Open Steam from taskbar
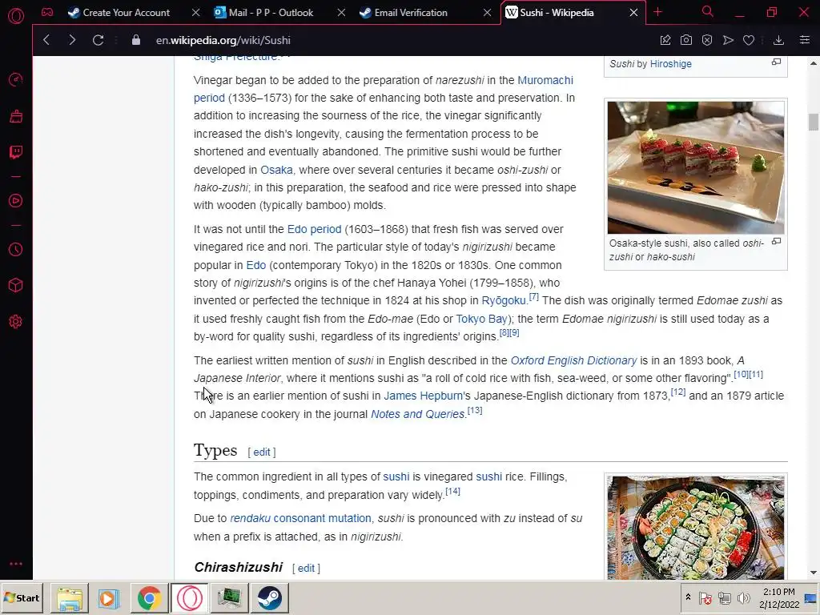The image size is (820, 615). (x=269, y=598)
